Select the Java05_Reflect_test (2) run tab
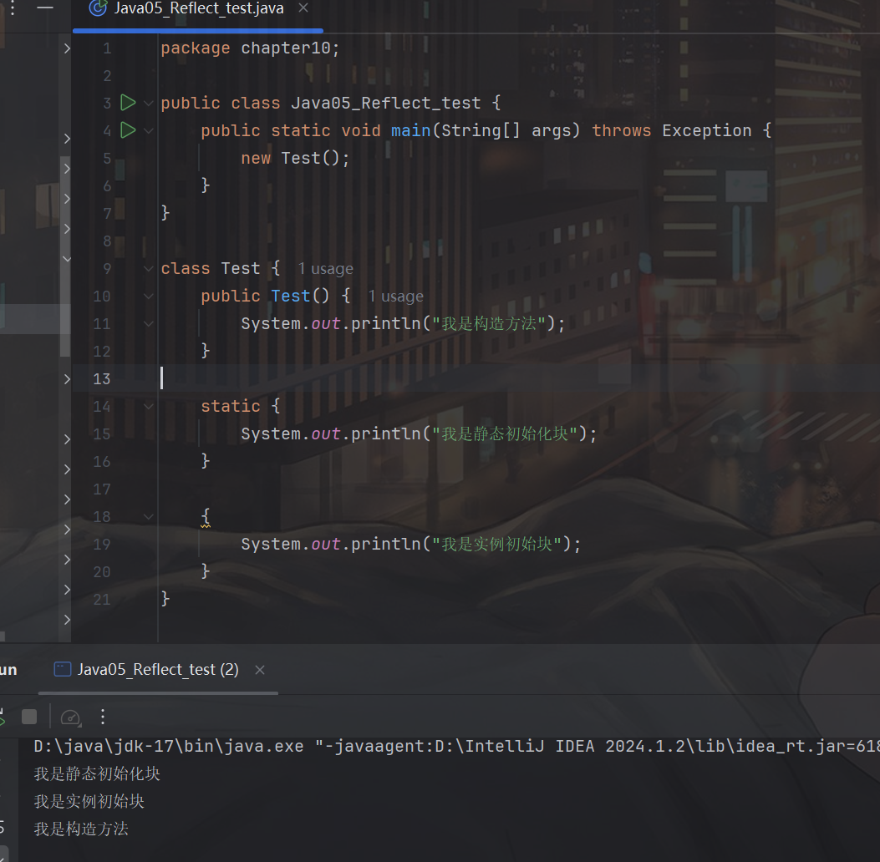Image resolution: width=880 pixels, height=862 pixels. coord(157,670)
